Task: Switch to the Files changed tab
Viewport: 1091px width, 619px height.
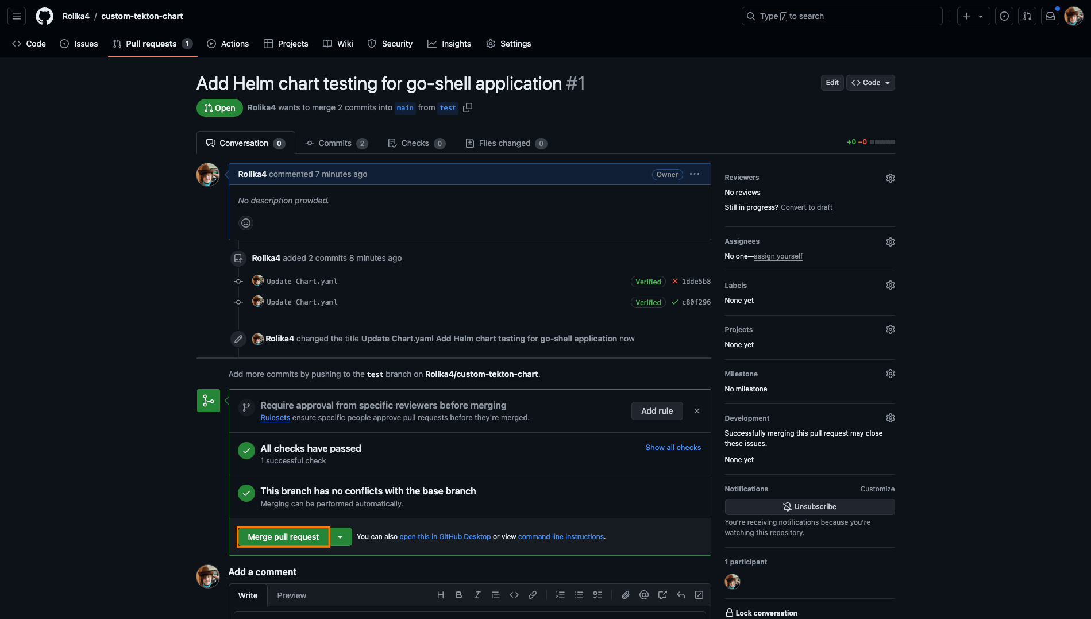Action: pos(505,143)
